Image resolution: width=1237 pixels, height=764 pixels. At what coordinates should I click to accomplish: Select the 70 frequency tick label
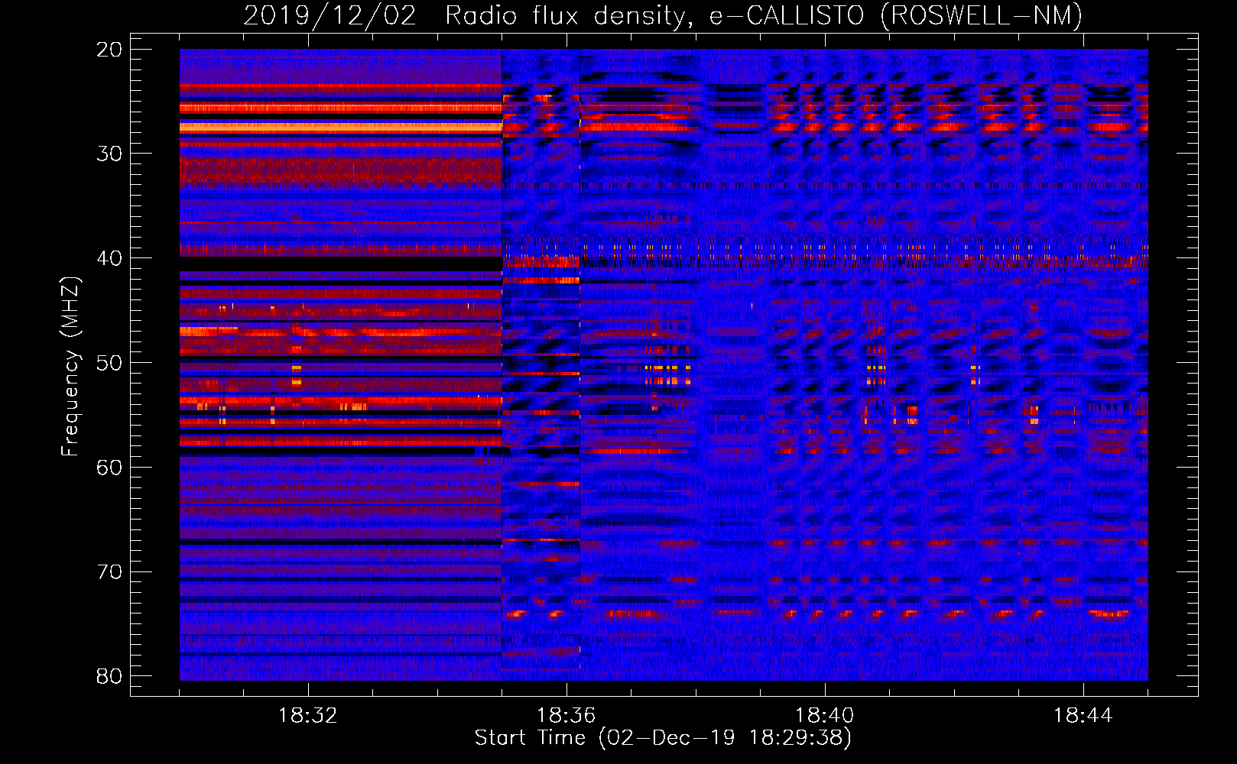point(110,571)
